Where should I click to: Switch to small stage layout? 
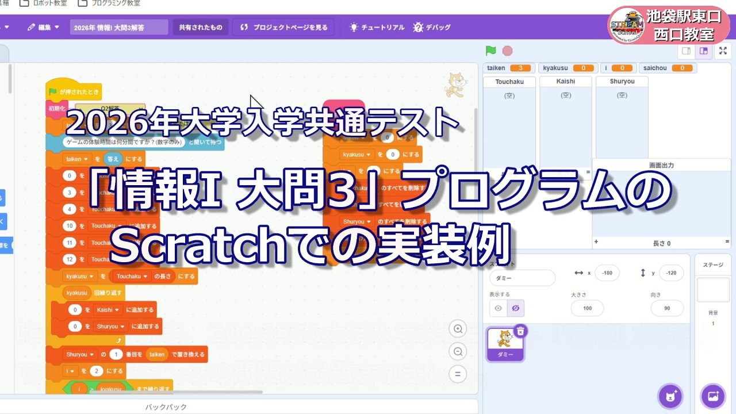(x=686, y=51)
